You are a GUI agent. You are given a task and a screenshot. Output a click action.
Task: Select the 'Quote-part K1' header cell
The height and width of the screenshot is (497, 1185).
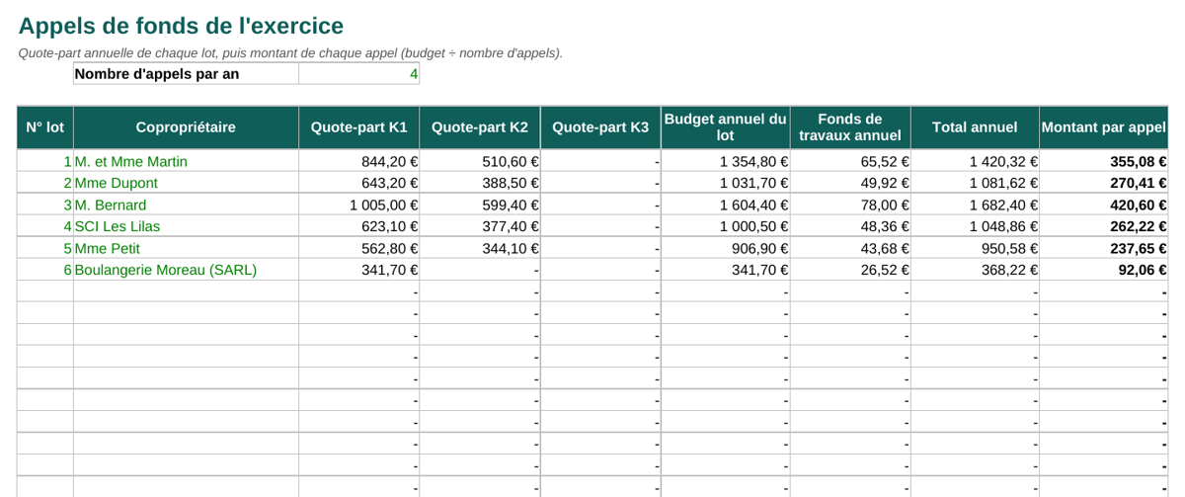click(x=359, y=127)
